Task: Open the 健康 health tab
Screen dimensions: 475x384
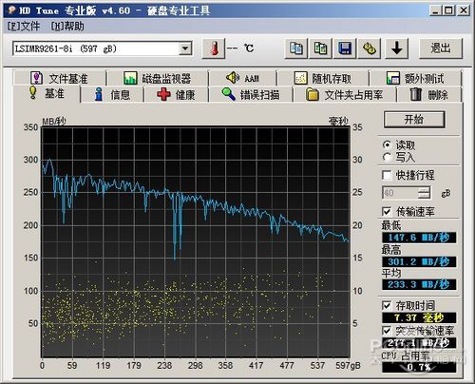Action: coord(176,94)
